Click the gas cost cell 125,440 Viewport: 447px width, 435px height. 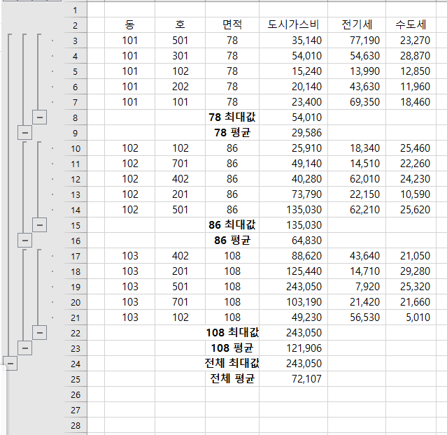pos(294,271)
